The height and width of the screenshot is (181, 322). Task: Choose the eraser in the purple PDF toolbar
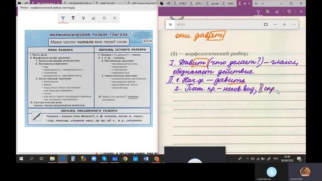277,12
